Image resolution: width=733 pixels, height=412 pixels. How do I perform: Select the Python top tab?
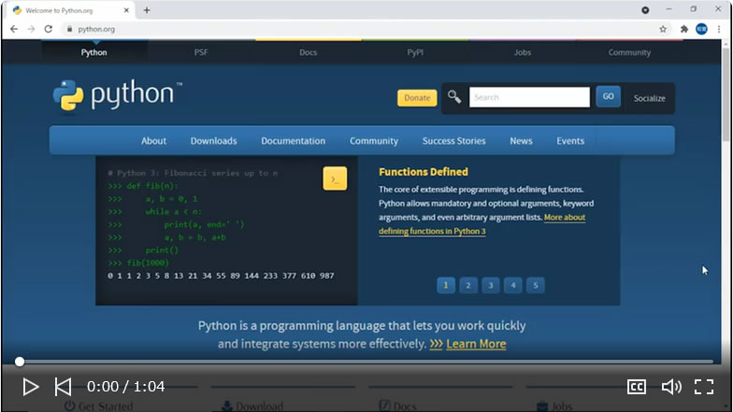93,52
